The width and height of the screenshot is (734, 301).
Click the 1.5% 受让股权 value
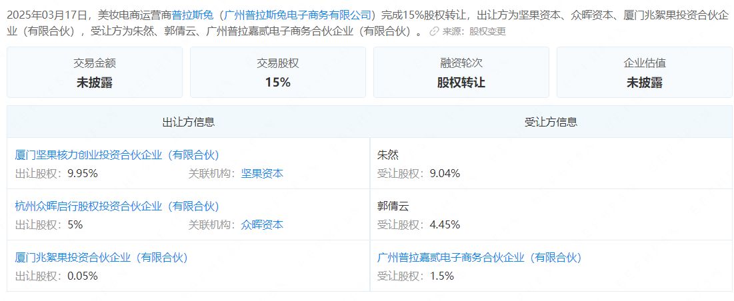click(x=442, y=276)
